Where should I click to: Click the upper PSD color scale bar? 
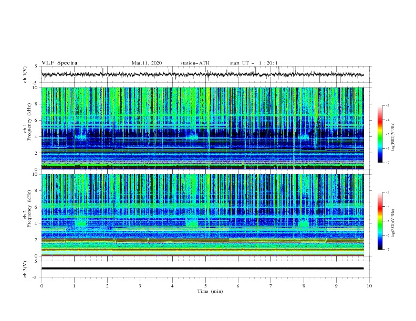point(380,134)
